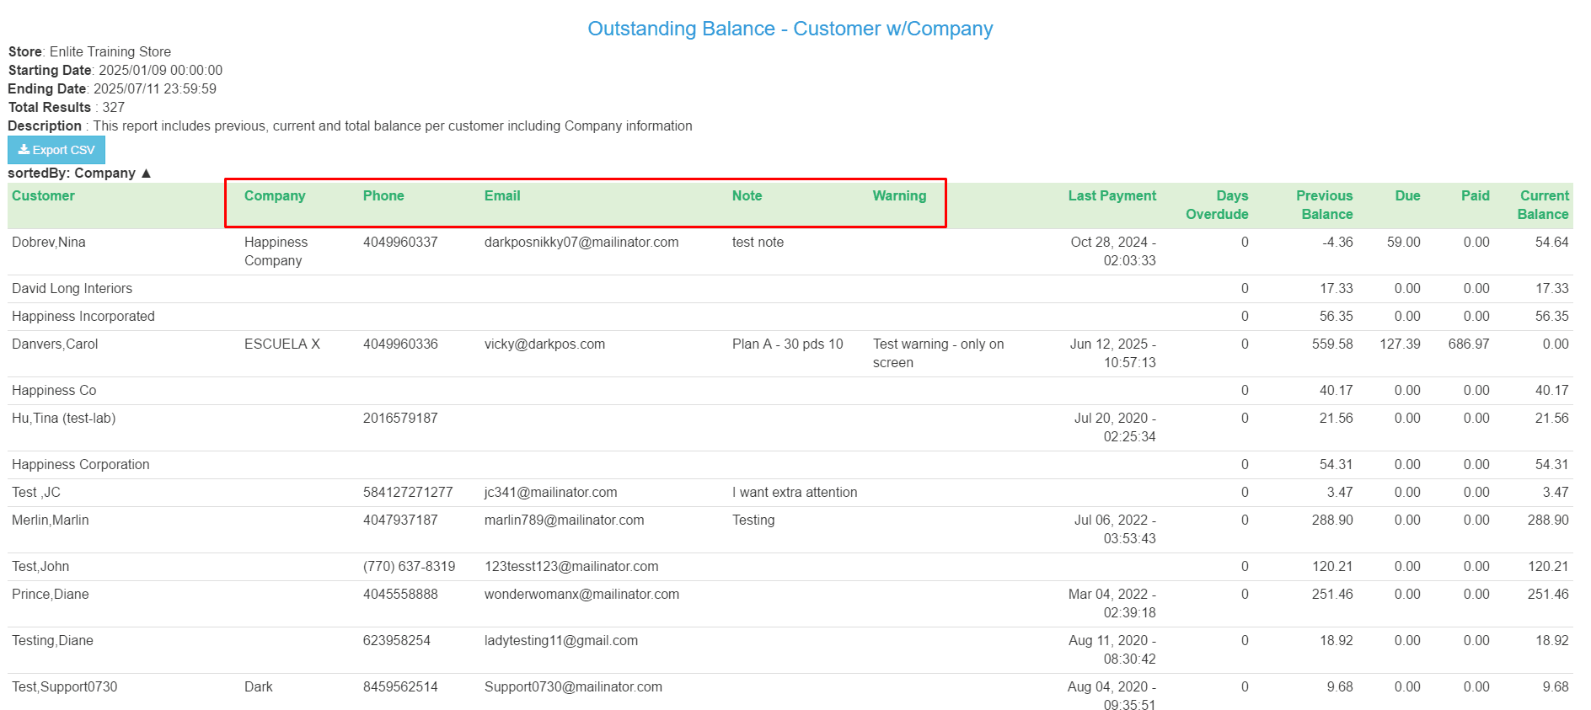1591x710 pixels.
Task: Sort by Current Balance column header
Action: [1543, 205]
